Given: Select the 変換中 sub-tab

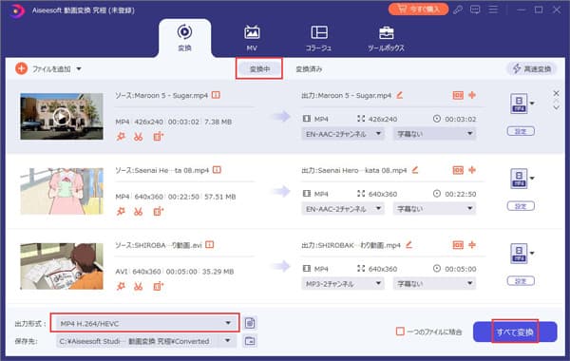Looking at the screenshot, I should pos(259,68).
